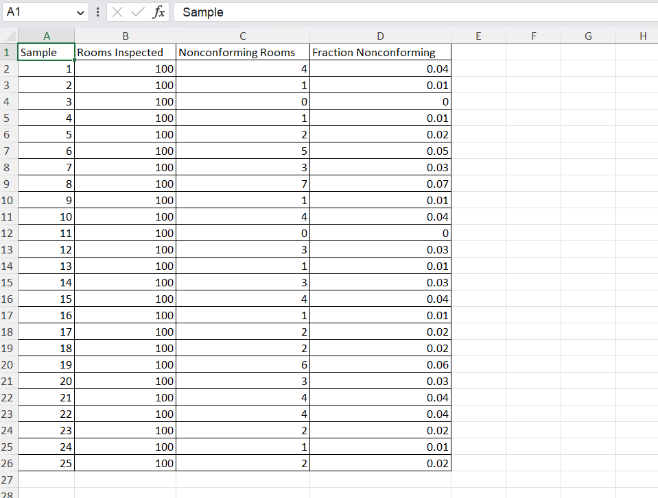
Task: Click inside the Name Box field
Action: pos(38,12)
